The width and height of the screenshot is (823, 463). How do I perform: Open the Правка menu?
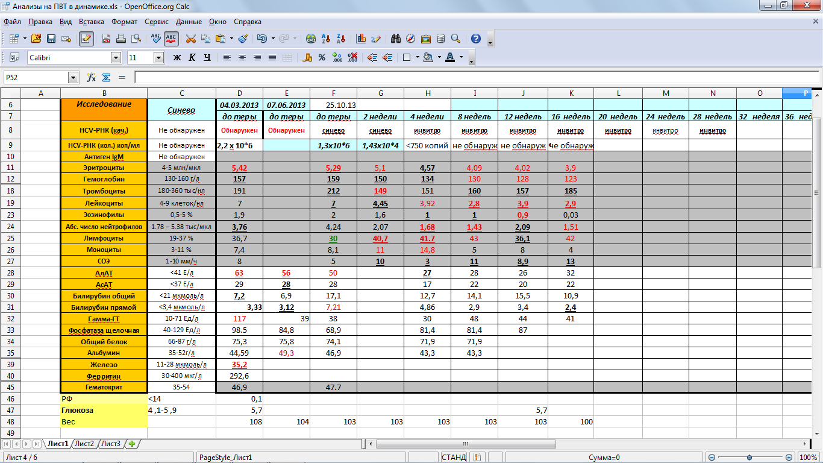point(40,22)
